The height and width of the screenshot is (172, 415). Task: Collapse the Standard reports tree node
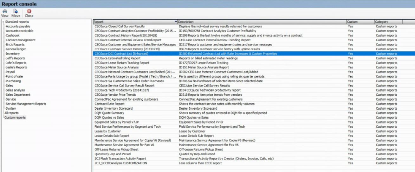pyautogui.click(x=3, y=22)
